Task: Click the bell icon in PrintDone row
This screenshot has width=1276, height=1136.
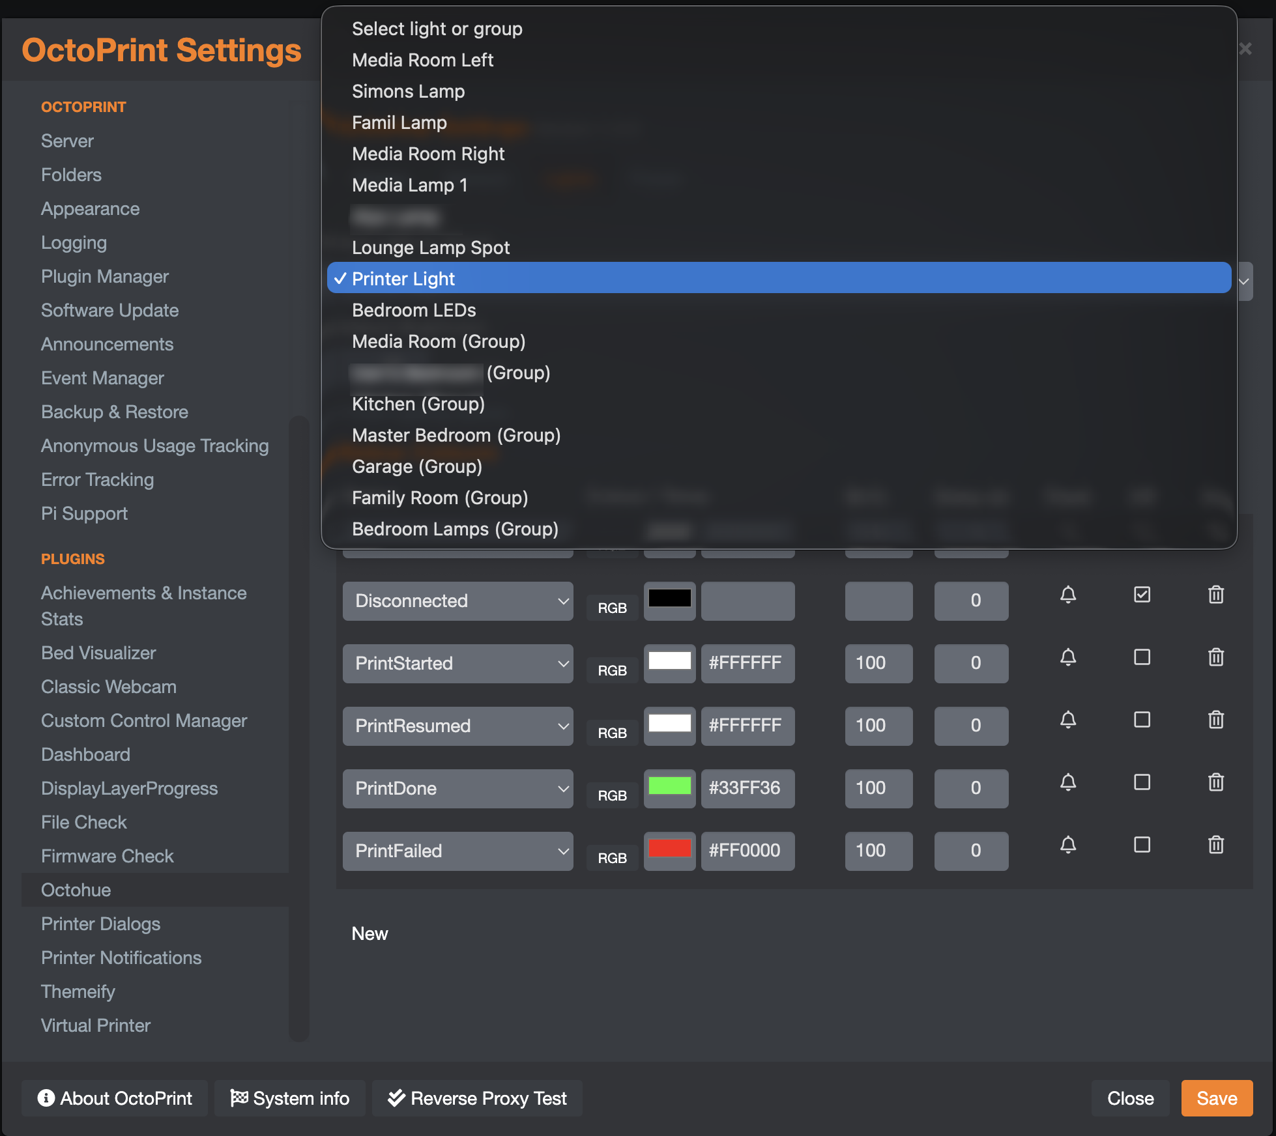Action: pos(1067,782)
